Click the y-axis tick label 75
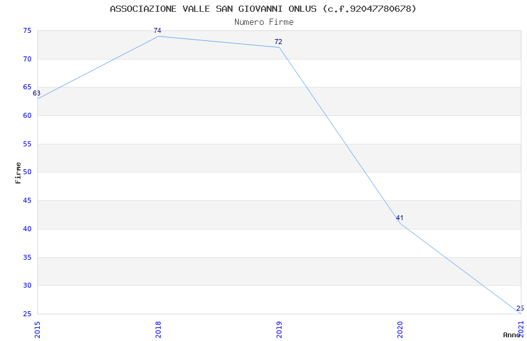Image resolution: width=527 pixels, height=341 pixels. coord(27,30)
